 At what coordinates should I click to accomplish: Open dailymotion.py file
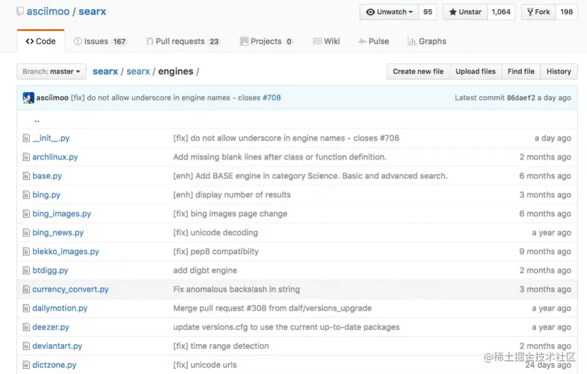click(60, 308)
